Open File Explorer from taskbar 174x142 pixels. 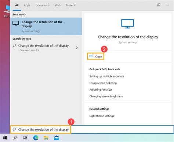coord(46,138)
